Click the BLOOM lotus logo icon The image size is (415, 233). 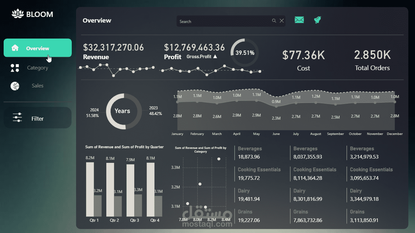[x=18, y=14]
